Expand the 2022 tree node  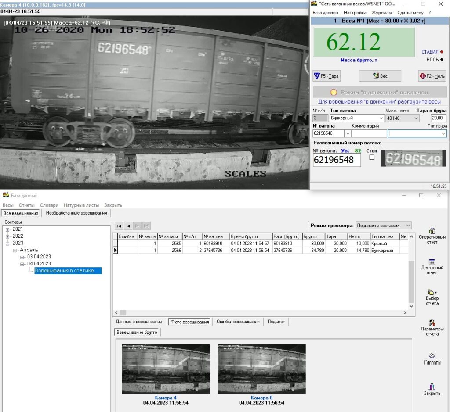7,236
